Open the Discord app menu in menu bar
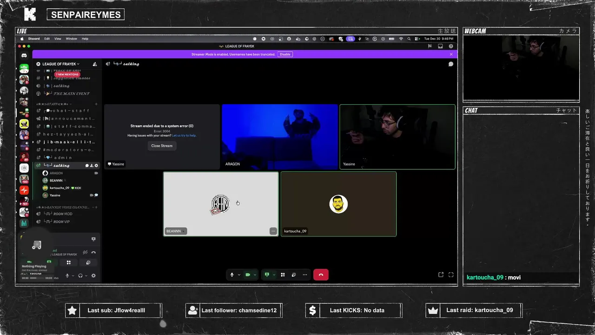The height and width of the screenshot is (335, 595). tap(34, 39)
